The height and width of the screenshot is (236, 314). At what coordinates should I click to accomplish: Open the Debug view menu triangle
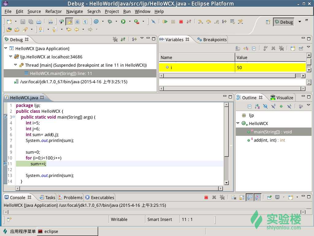pyautogui.click(x=142, y=38)
